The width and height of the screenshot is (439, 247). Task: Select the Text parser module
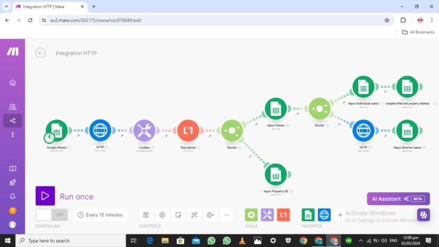tap(188, 131)
